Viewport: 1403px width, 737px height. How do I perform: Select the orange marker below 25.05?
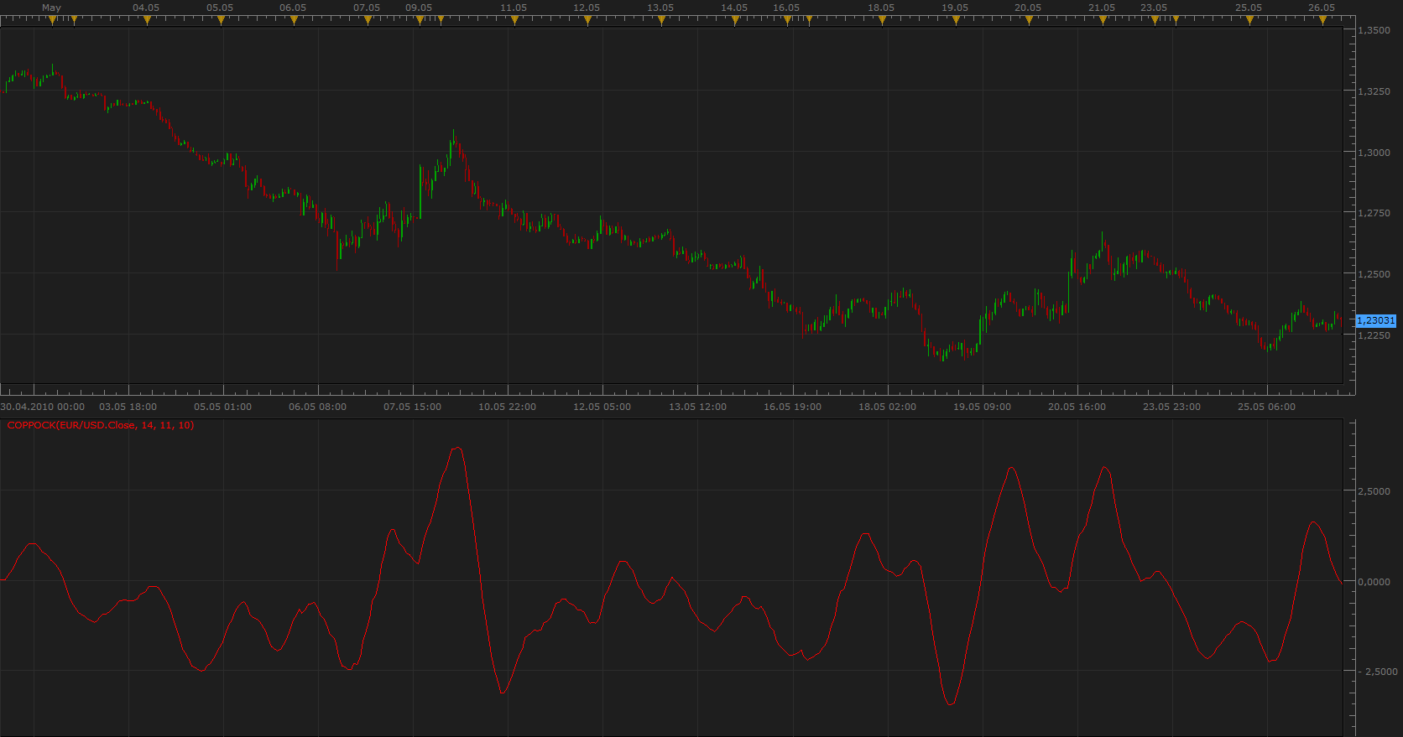click(1249, 20)
